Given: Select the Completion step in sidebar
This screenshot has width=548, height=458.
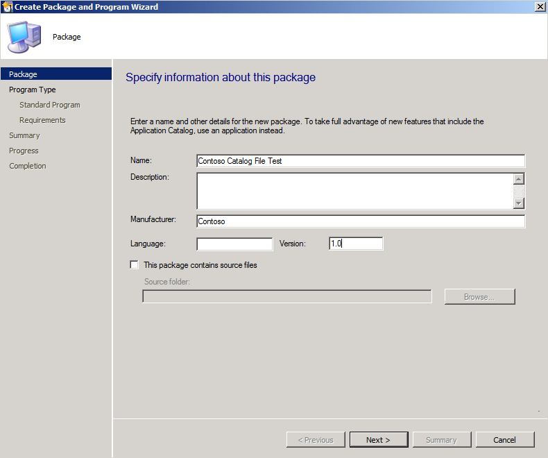Looking at the screenshot, I should [x=28, y=166].
